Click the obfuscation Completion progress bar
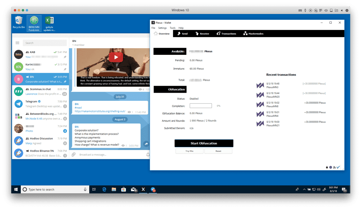Screen dimensions: 361x209 [201, 106]
